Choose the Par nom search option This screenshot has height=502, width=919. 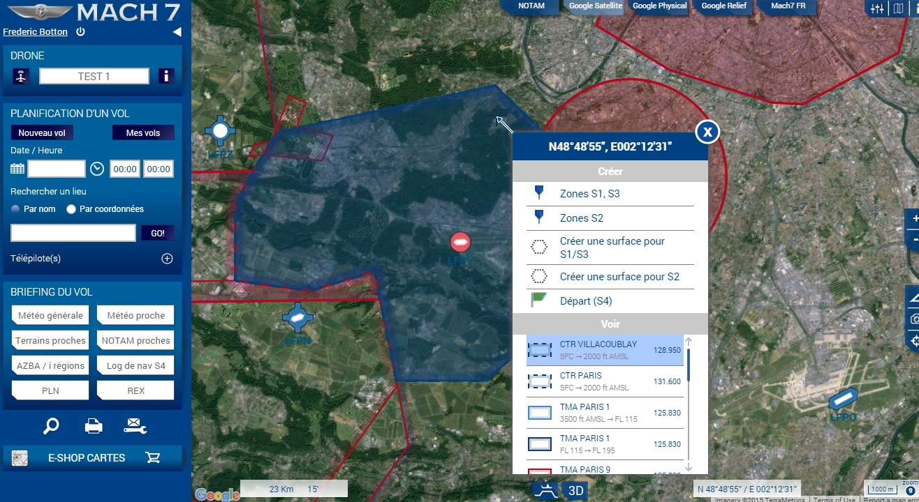click(x=34, y=209)
